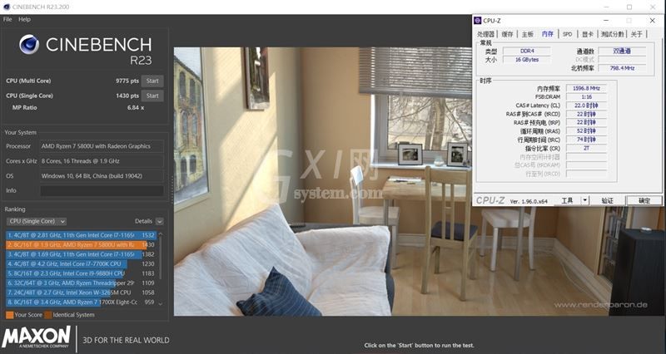Open the CPU (Single Core) ranking dropdown
666x354 pixels.
pos(37,221)
